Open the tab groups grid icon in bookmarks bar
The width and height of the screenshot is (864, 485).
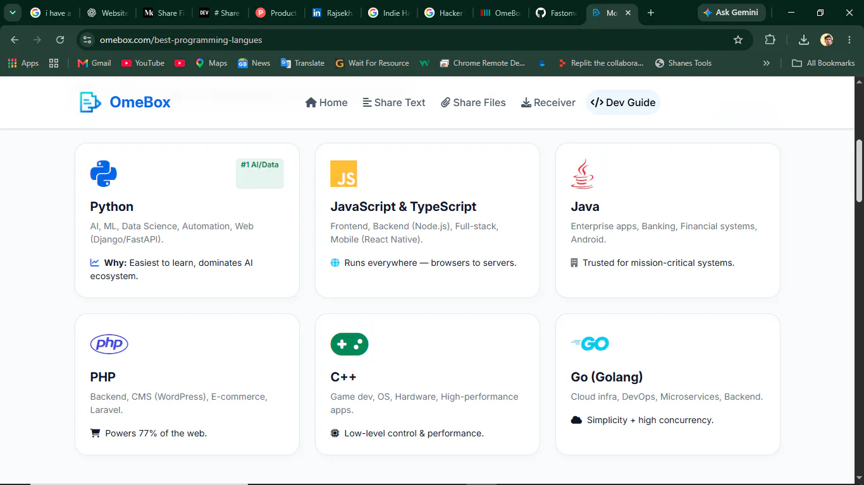point(54,63)
